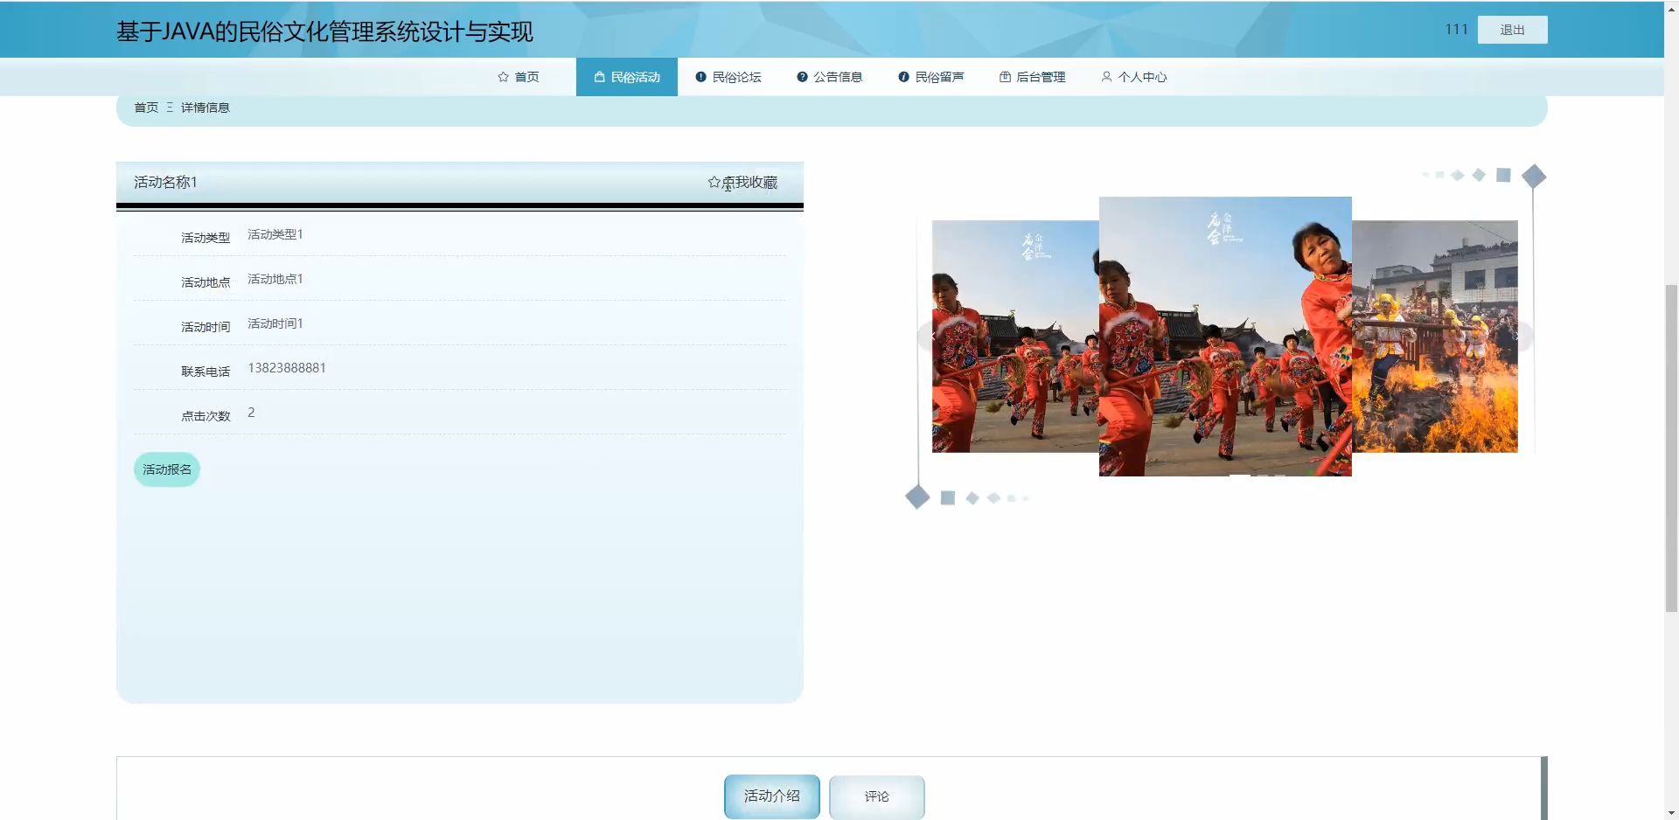This screenshot has width=1679, height=820.
Task: Click the 活动地点 field label
Action: click(206, 282)
